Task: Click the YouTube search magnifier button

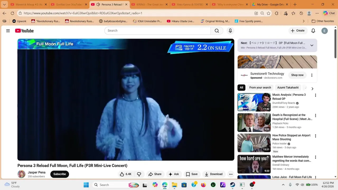Action: 217,31
